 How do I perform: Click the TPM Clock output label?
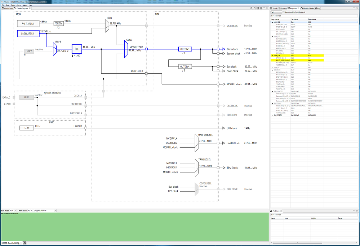[x=232, y=168]
